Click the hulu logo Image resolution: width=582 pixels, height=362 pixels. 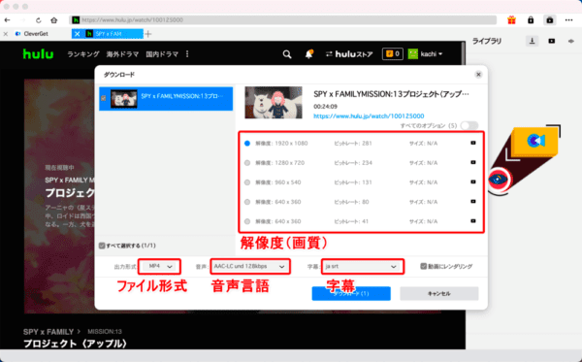pos(38,54)
